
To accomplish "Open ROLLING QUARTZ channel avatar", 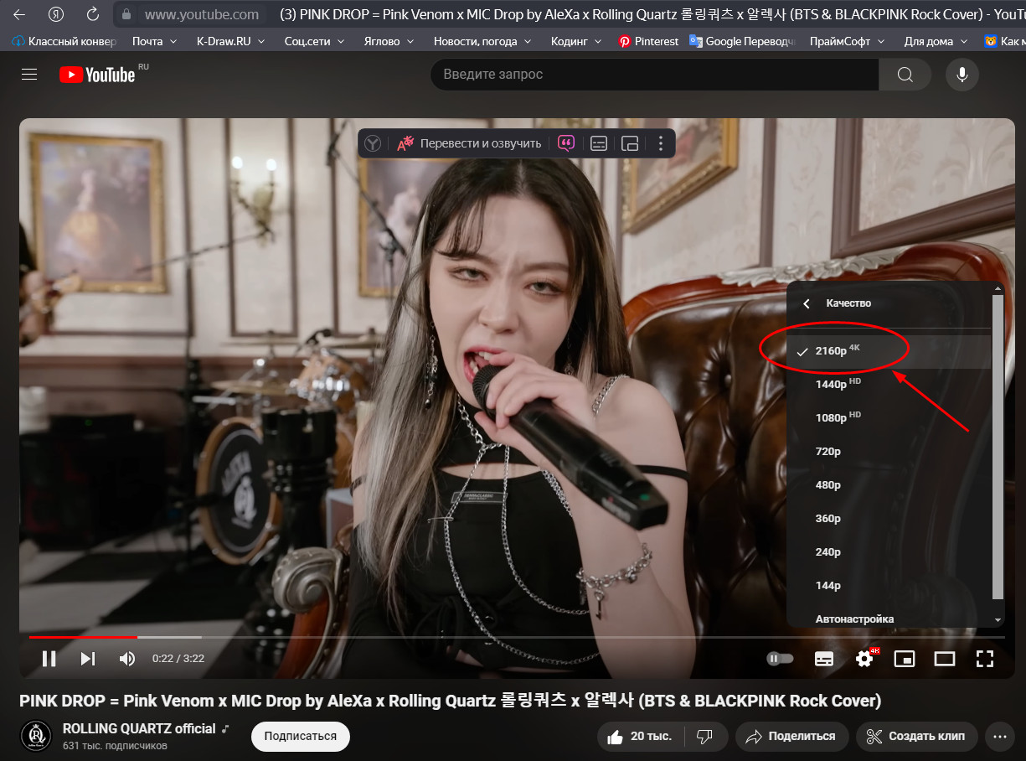I will 36,736.
